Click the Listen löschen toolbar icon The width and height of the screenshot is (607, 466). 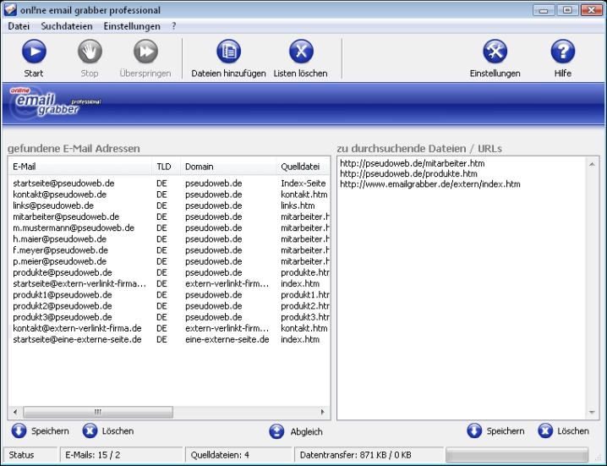300,52
